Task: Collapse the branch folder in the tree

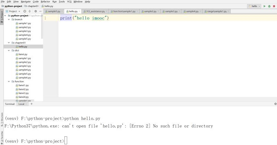Action: click(9, 19)
